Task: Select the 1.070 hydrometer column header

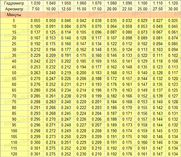Action: (97, 3)
